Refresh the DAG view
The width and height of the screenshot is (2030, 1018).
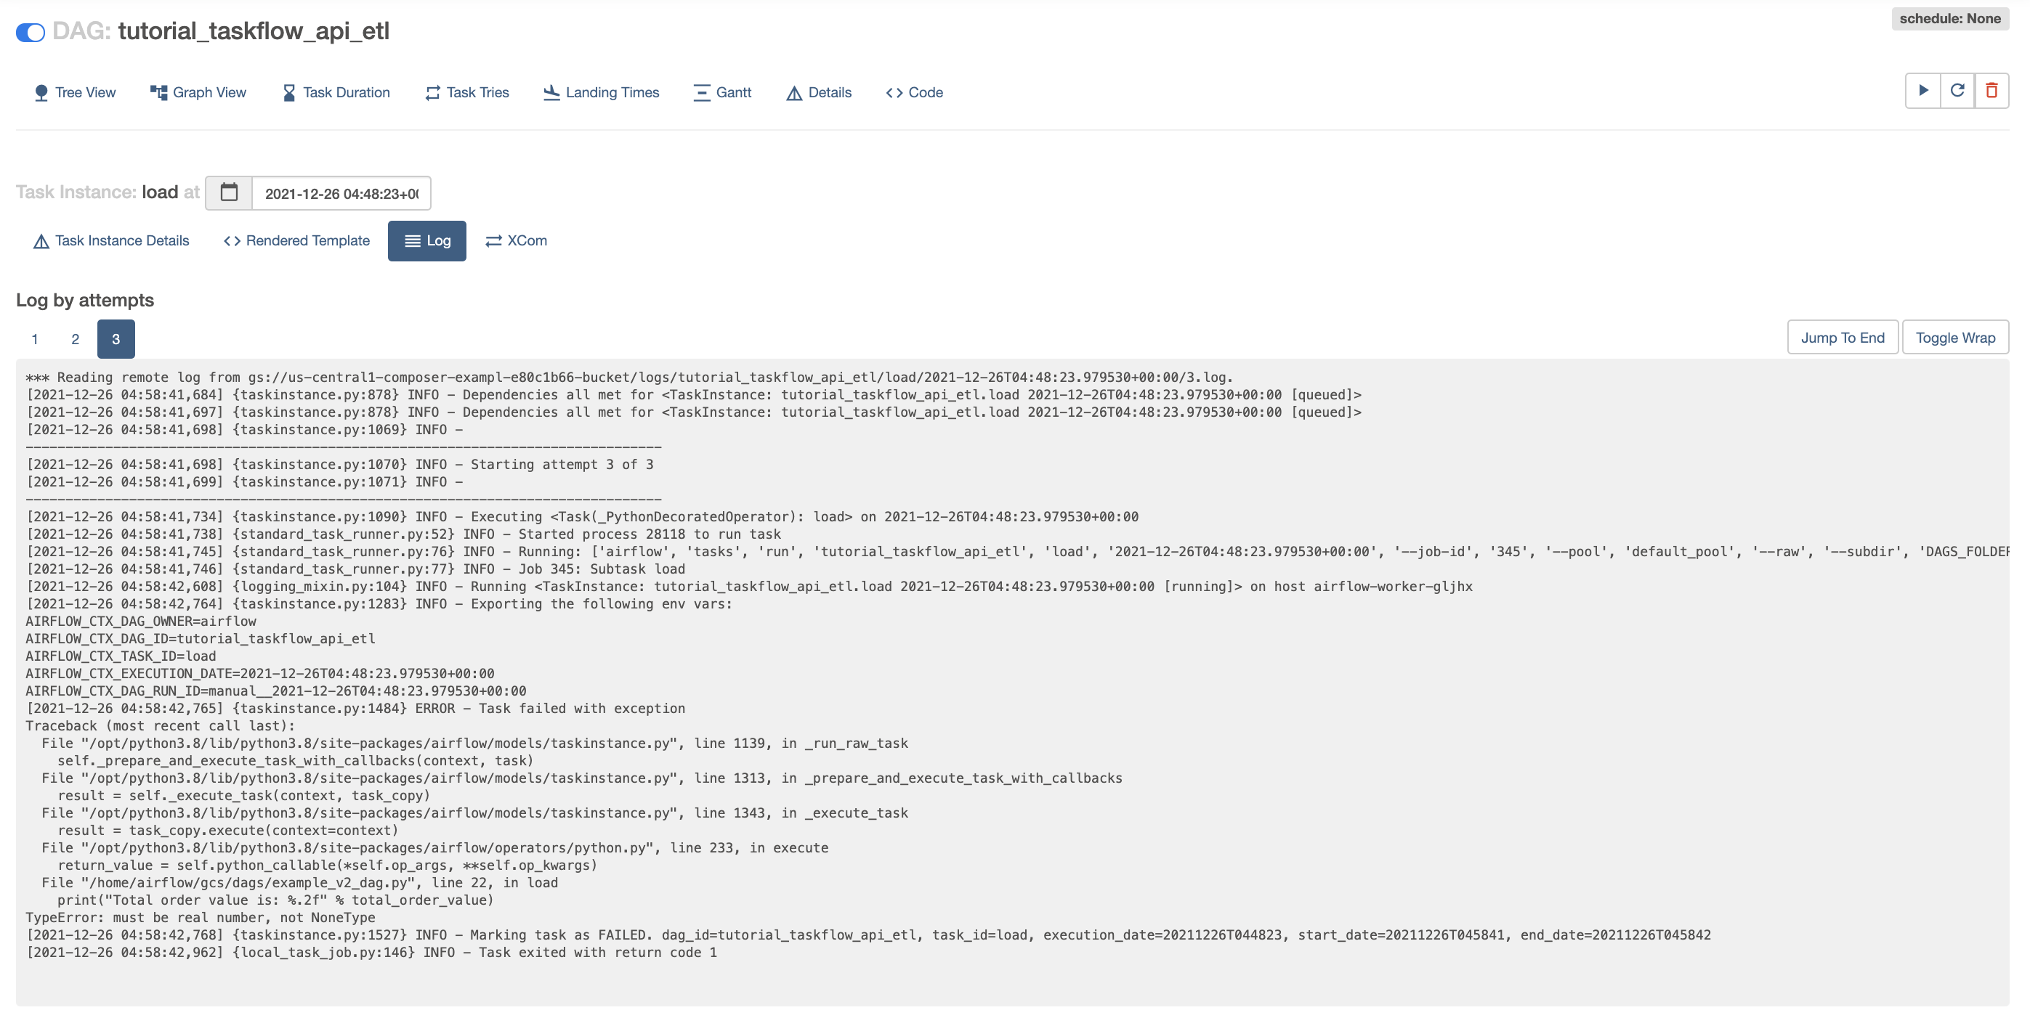click(1957, 91)
